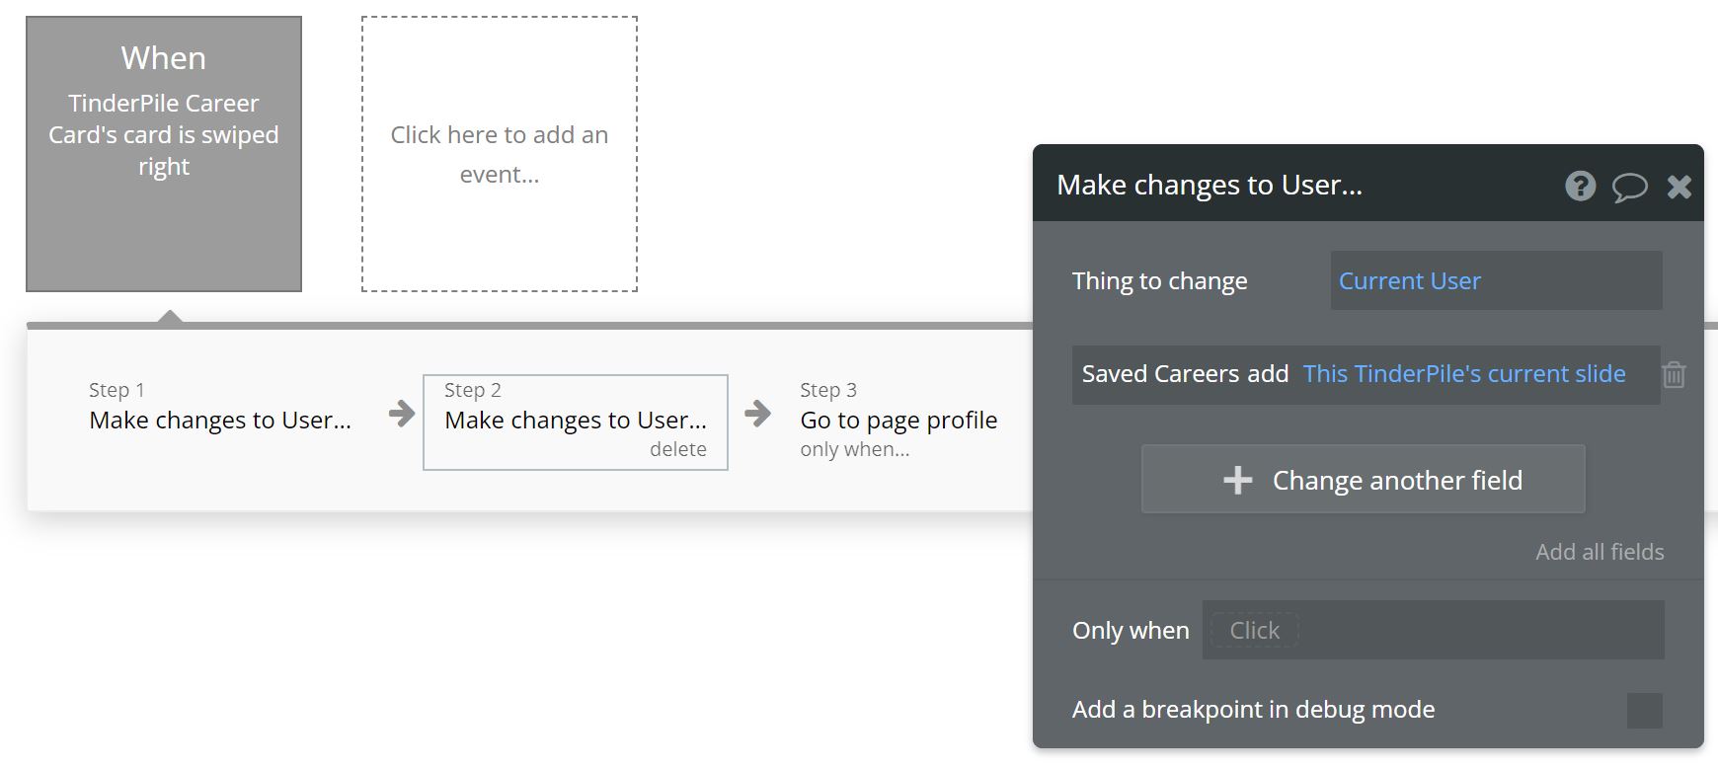Open the comment speech bubble icon
This screenshot has height=769, width=1718.
point(1629,187)
